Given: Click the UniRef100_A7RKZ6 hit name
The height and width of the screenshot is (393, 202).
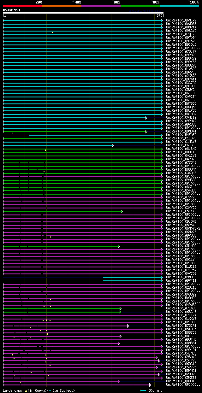Looking at the screenshot, I should 181,197.
